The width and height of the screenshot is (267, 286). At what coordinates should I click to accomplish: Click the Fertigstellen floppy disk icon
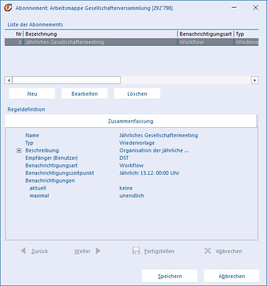tap(136, 251)
